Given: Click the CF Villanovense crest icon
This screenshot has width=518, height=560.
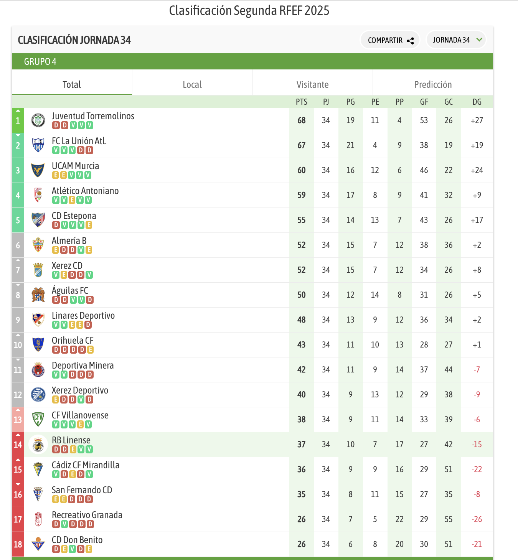Looking at the screenshot, I should click(38, 420).
